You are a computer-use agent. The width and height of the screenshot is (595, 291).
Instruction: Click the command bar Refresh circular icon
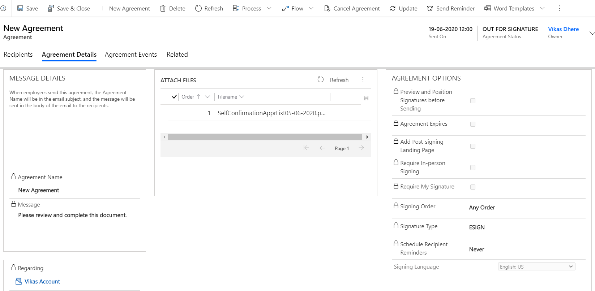click(x=198, y=8)
